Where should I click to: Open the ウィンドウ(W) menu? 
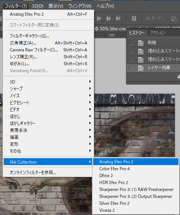[80, 6]
